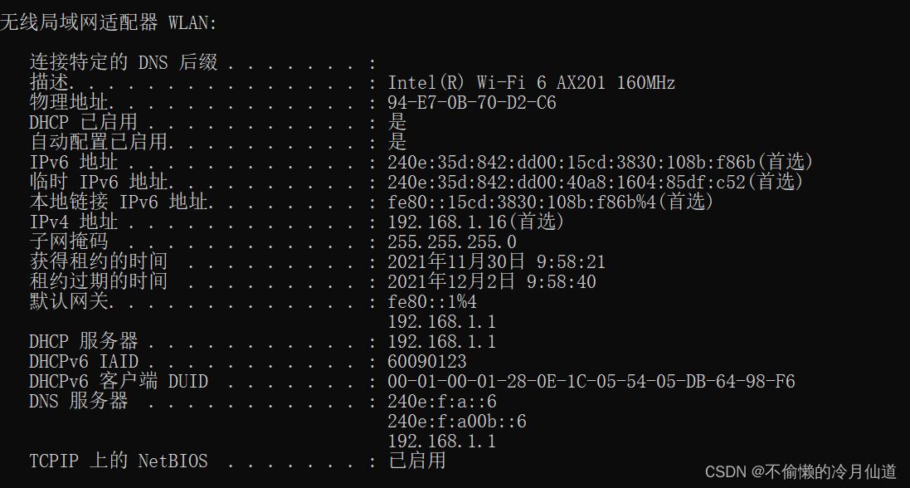Click the DNS server 240e:f:a::6
This screenshot has height=488, width=910.
tap(441, 402)
